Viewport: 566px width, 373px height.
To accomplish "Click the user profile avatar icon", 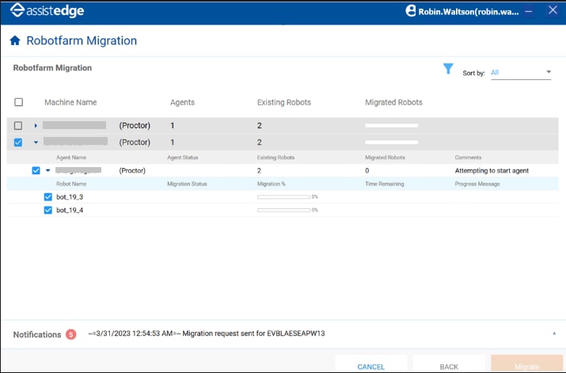I will (411, 11).
